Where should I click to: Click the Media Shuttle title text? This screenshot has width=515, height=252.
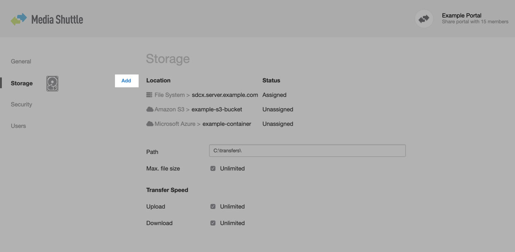tap(57, 19)
